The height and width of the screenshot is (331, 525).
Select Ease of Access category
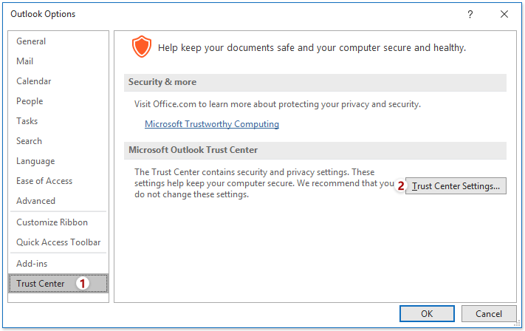tap(44, 181)
